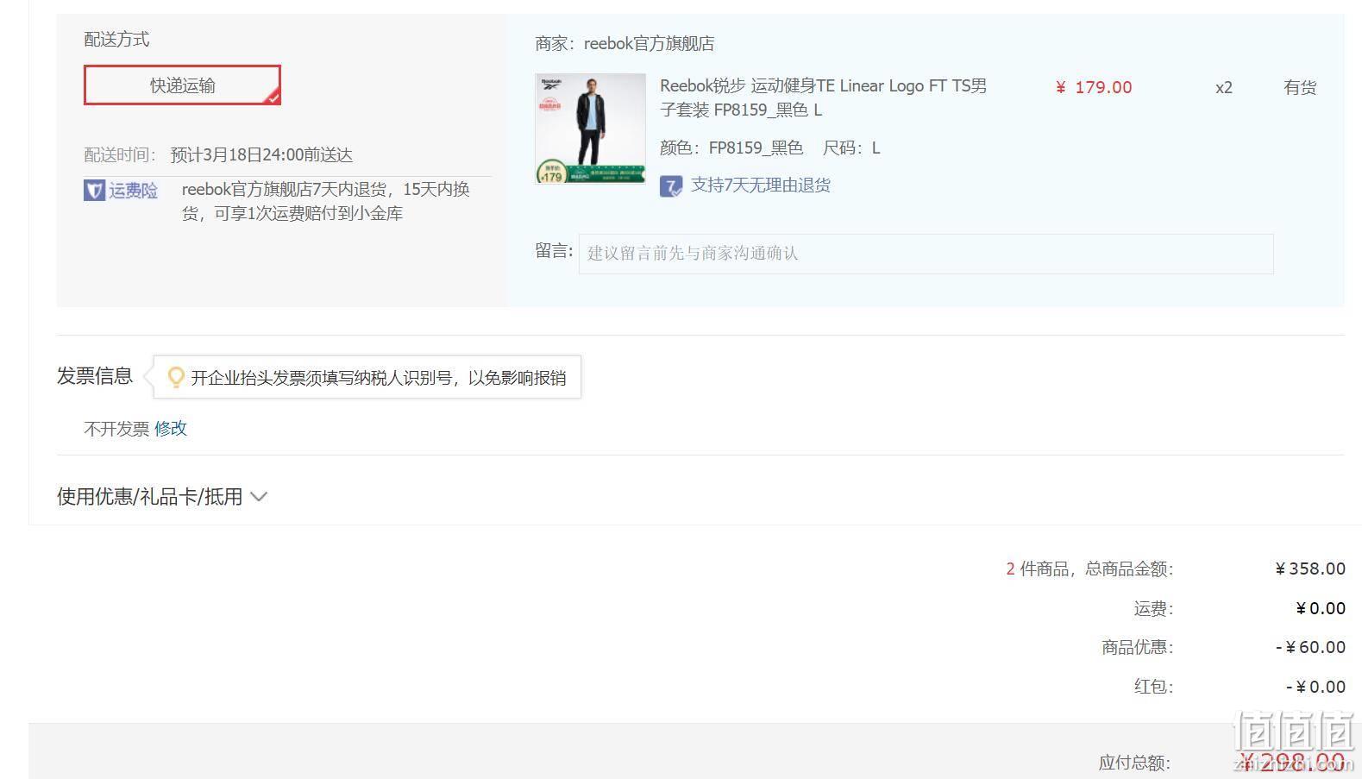Click the 运费险 label text
The image size is (1362, 779).
pyautogui.click(x=133, y=190)
